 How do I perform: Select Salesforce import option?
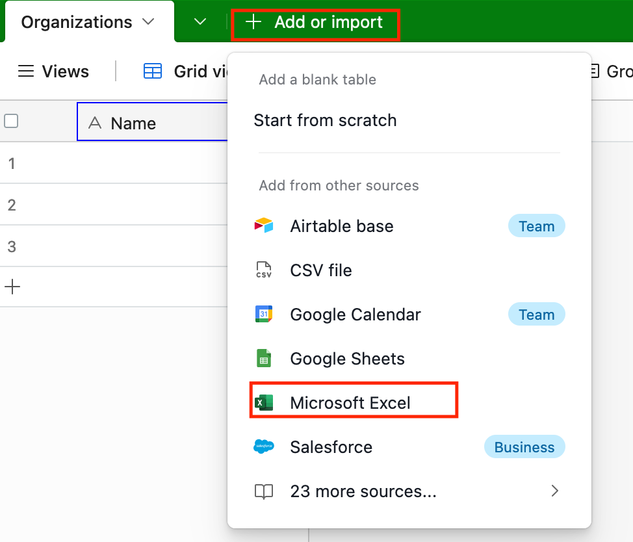point(409,446)
